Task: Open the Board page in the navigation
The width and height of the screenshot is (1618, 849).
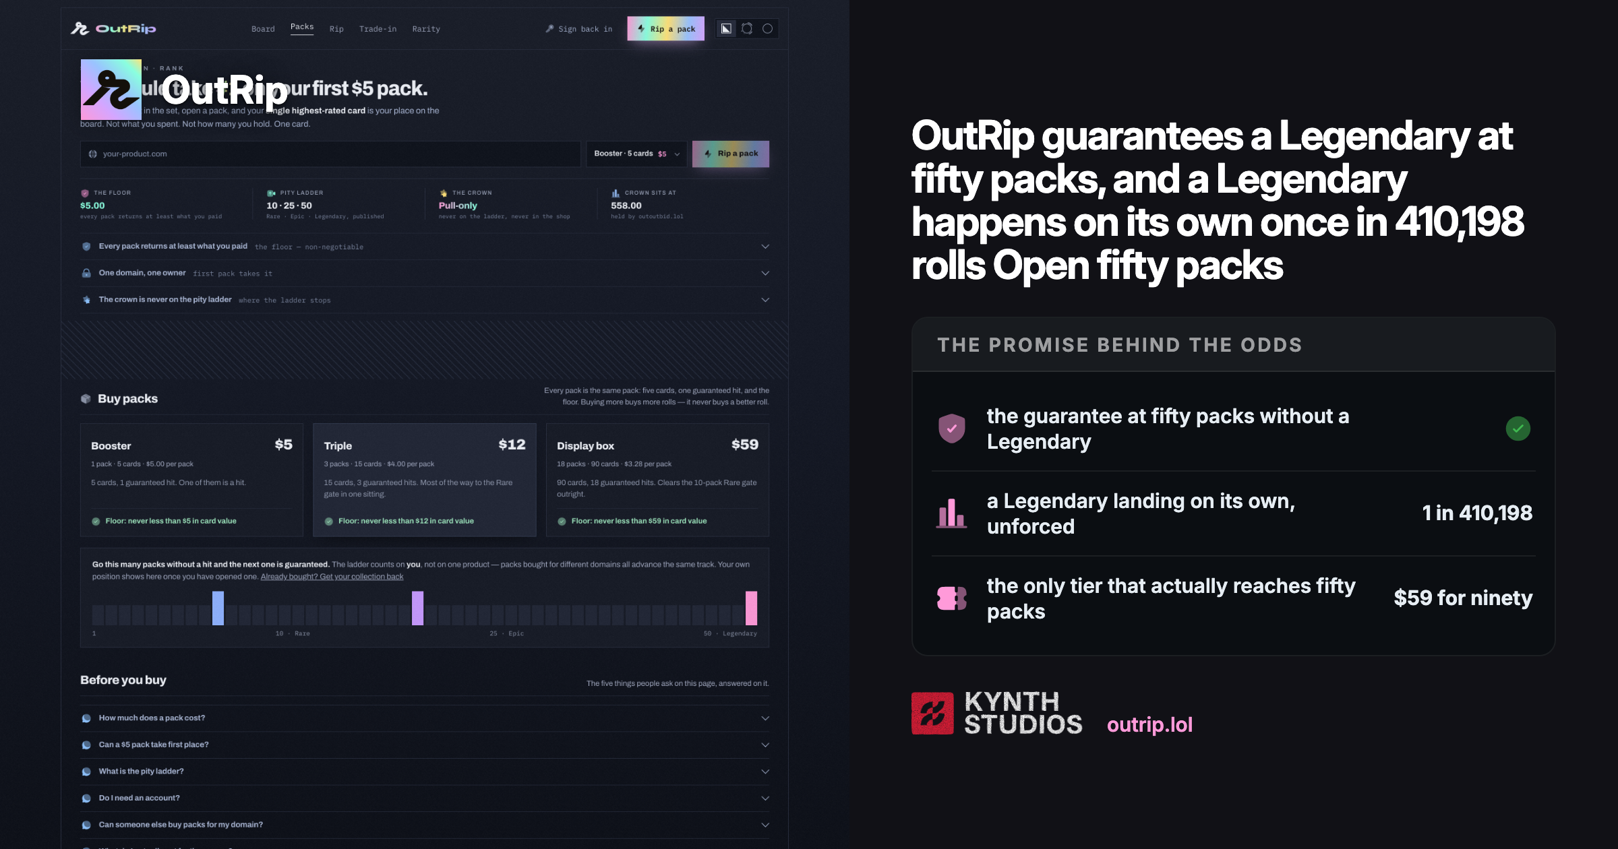Action: click(263, 29)
